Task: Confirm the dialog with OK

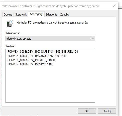Action: 87,111
